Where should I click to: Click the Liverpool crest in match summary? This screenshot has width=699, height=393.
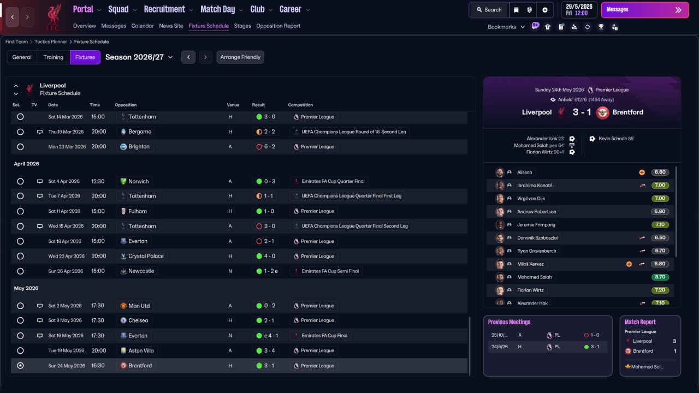tap(561, 112)
